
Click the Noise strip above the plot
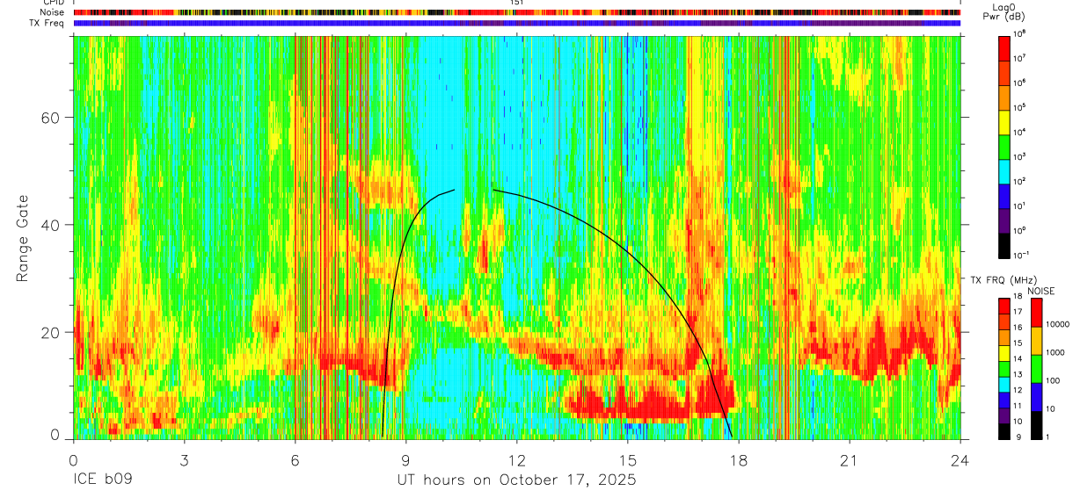pos(517,12)
